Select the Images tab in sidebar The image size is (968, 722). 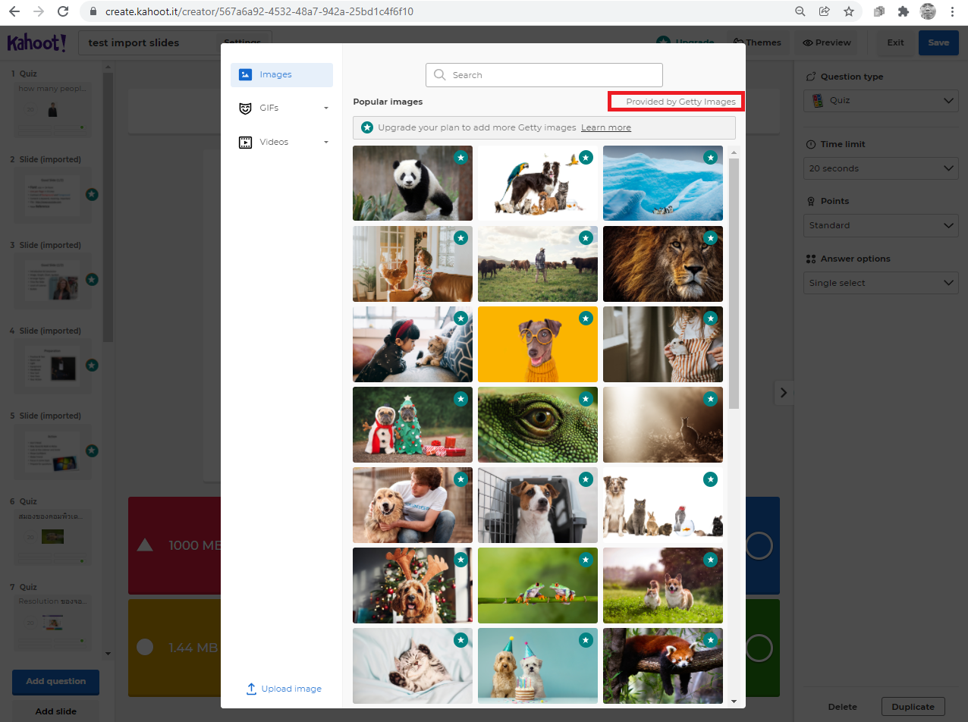(x=281, y=75)
